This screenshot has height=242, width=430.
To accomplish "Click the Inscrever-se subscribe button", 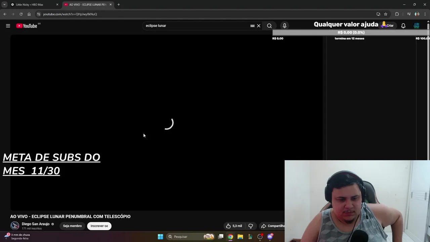I will pos(99,226).
